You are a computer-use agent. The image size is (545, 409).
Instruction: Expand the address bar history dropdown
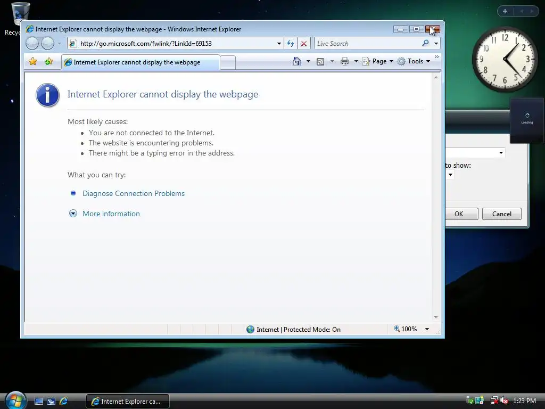(x=279, y=44)
